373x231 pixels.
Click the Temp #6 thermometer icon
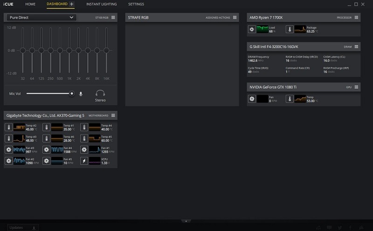(x=46, y=138)
